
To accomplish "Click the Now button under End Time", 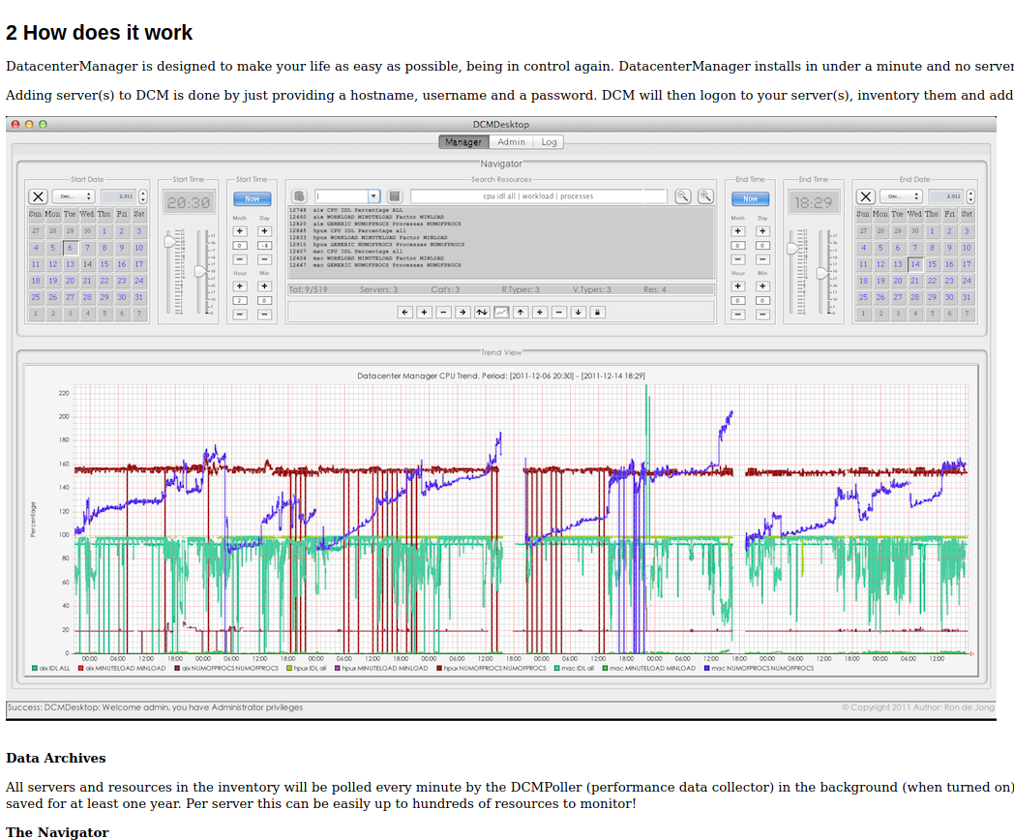I will (x=750, y=198).
